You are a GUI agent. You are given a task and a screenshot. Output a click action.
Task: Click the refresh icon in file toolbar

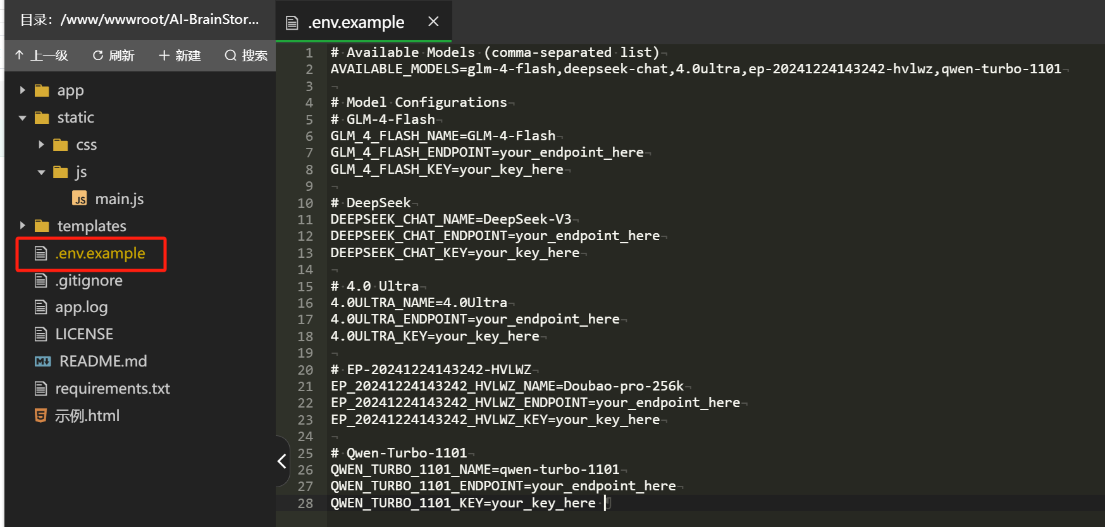click(x=98, y=56)
